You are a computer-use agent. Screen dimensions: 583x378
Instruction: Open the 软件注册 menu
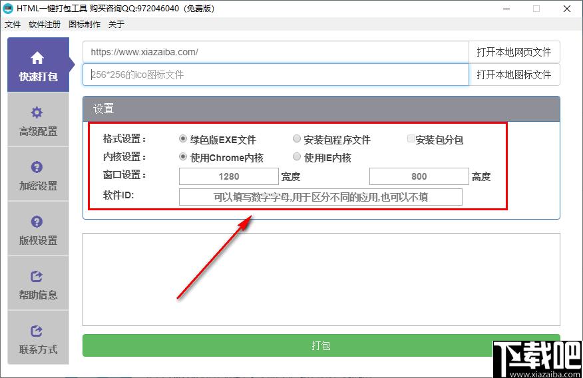(44, 25)
